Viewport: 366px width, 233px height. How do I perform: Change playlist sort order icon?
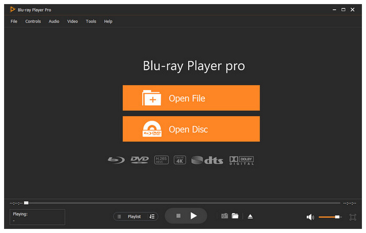152,217
